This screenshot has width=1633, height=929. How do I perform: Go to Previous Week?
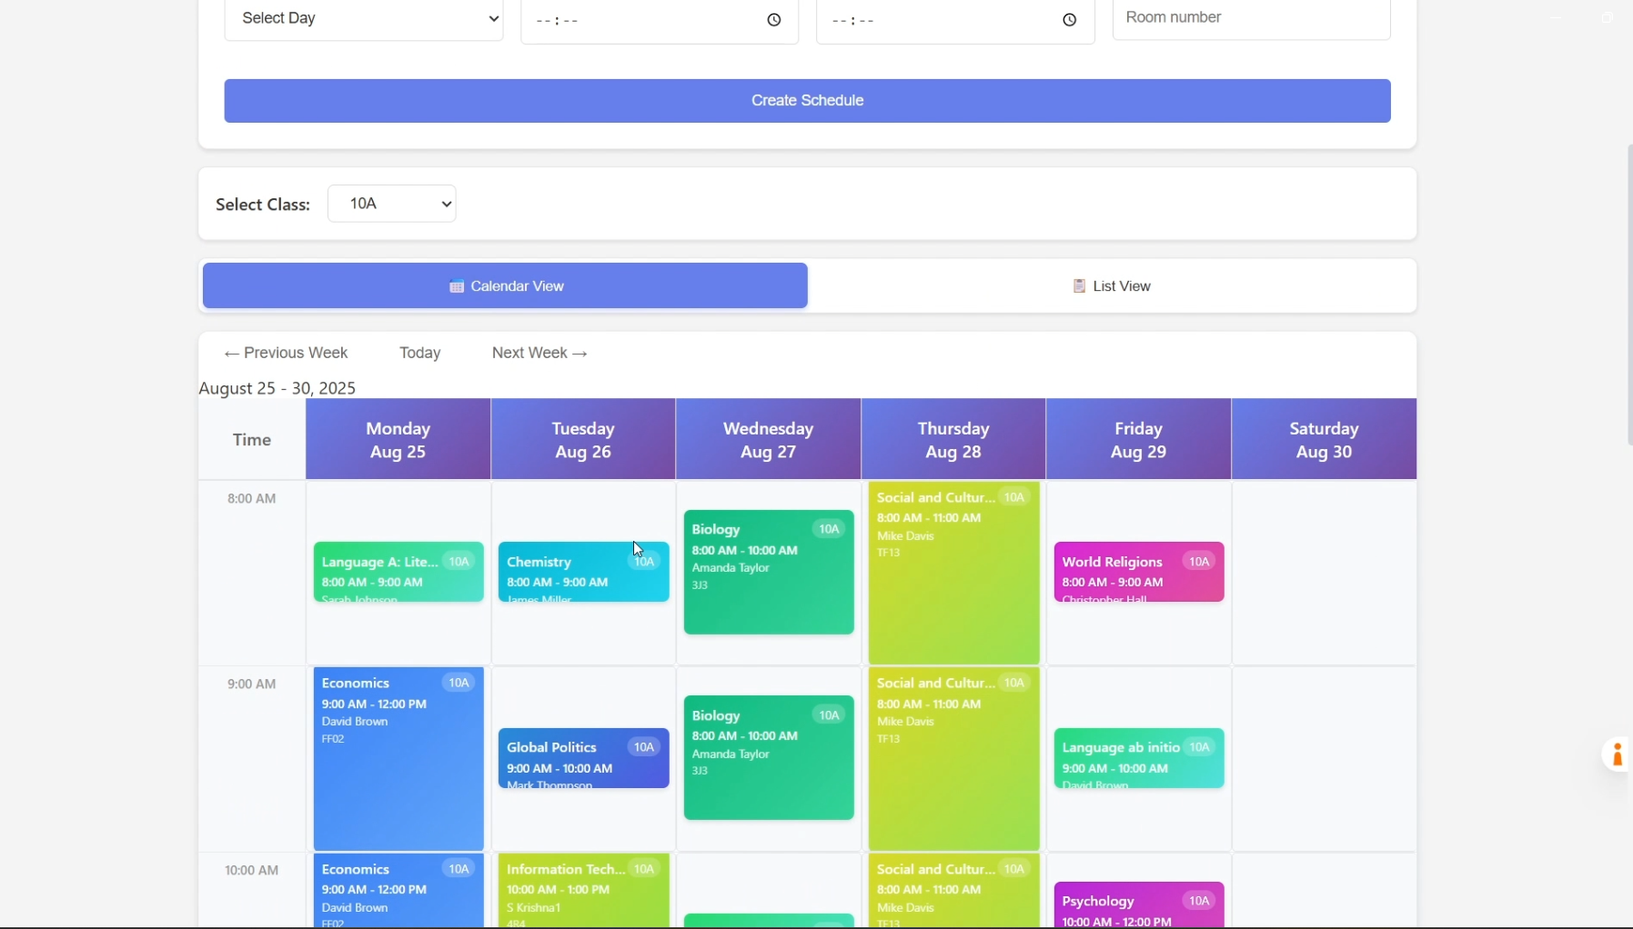(x=286, y=353)
